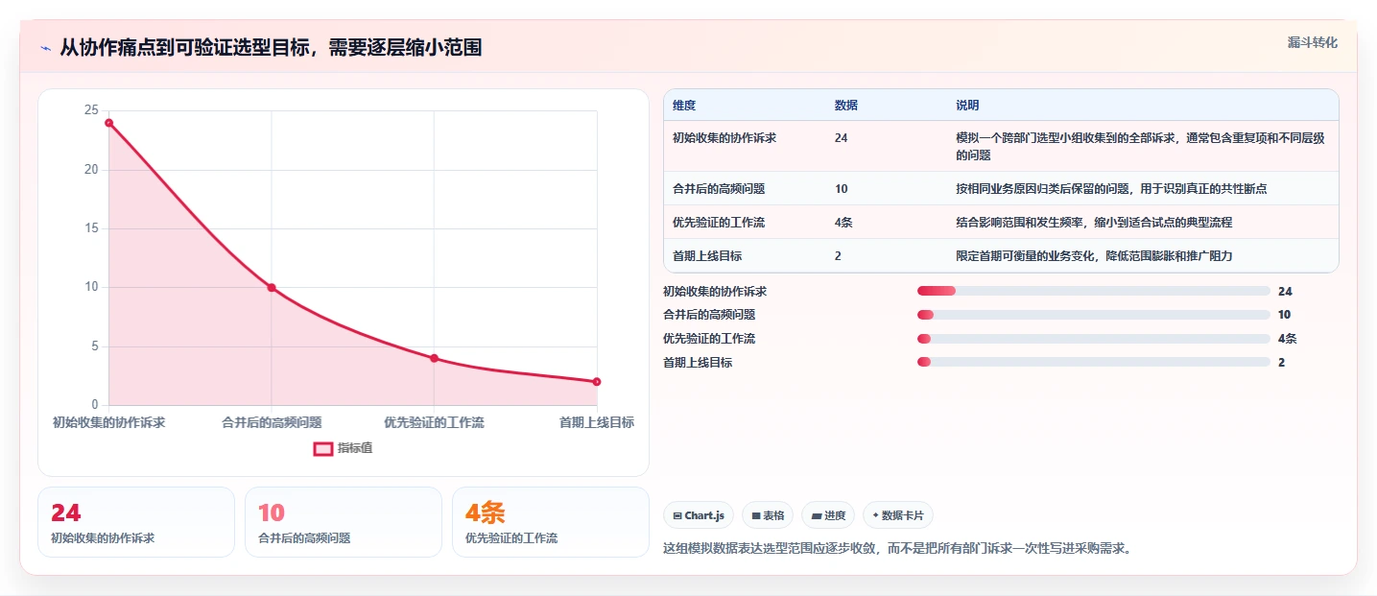Click the progress value 2 beside the bar
The image size is (1377, 596).
tap(1282, 363)
